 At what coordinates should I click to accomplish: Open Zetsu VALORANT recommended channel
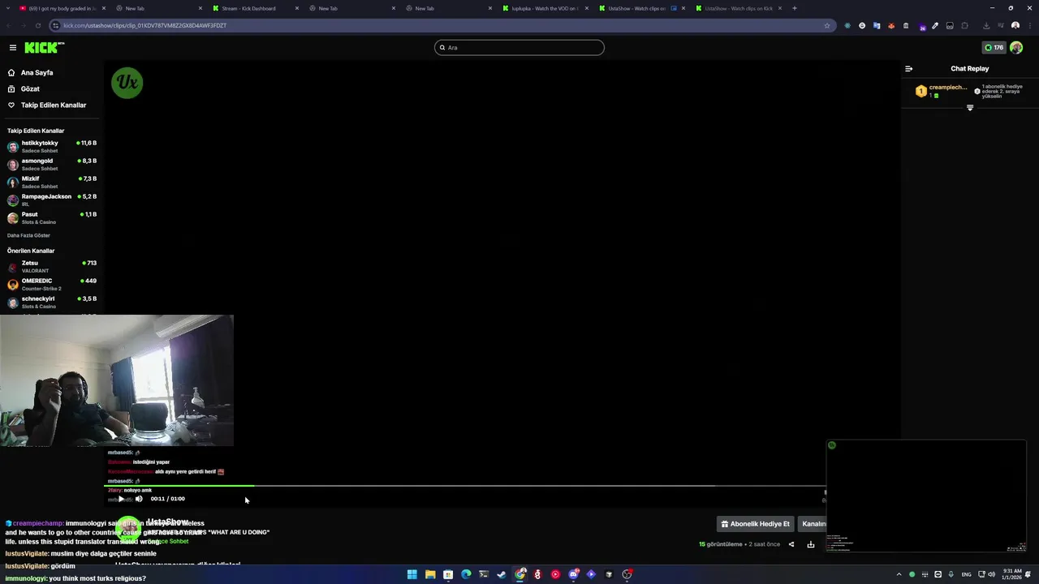52,266
